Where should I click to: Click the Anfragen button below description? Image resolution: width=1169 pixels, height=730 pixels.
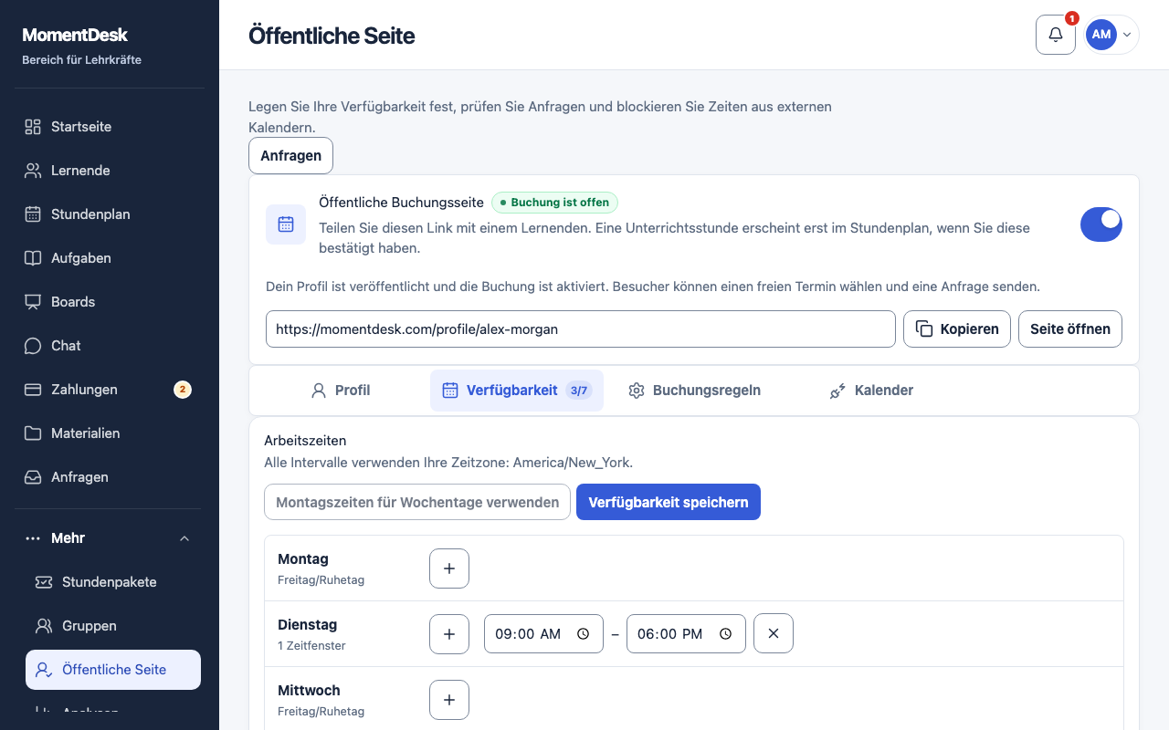pos(290,155)
